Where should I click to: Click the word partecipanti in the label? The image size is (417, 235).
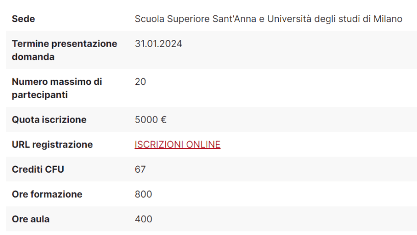coord(39,95)
